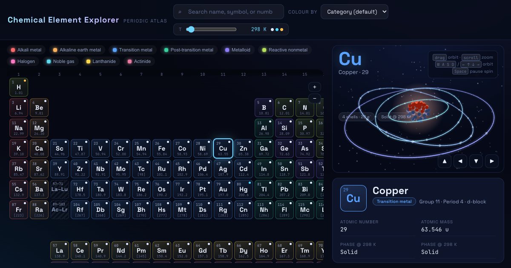The width and height of the screenshot is (511, 268).
Task: Adjust the temperature slider
Action: coord(212,29)
